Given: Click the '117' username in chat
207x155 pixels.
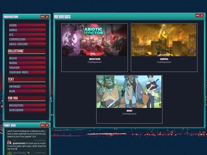Looking at the screenshot, I should (x=15, y=140).
